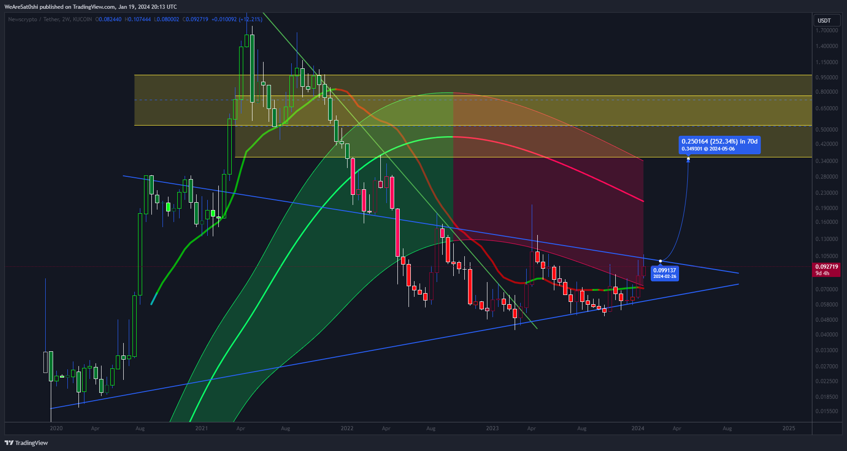The height and width of the screenshot is (451, 847).
Task: Click the 2025 label on time axis
Action: click(x=789, y=428)
